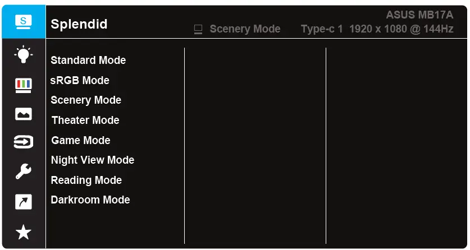This screenshot has height=250, width=470.
Task: Open MyFavorite star icon
Action: point(23,232)
